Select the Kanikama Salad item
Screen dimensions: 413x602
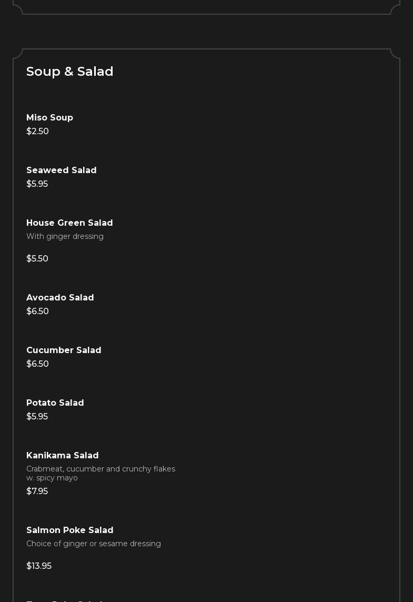point(63,456)
